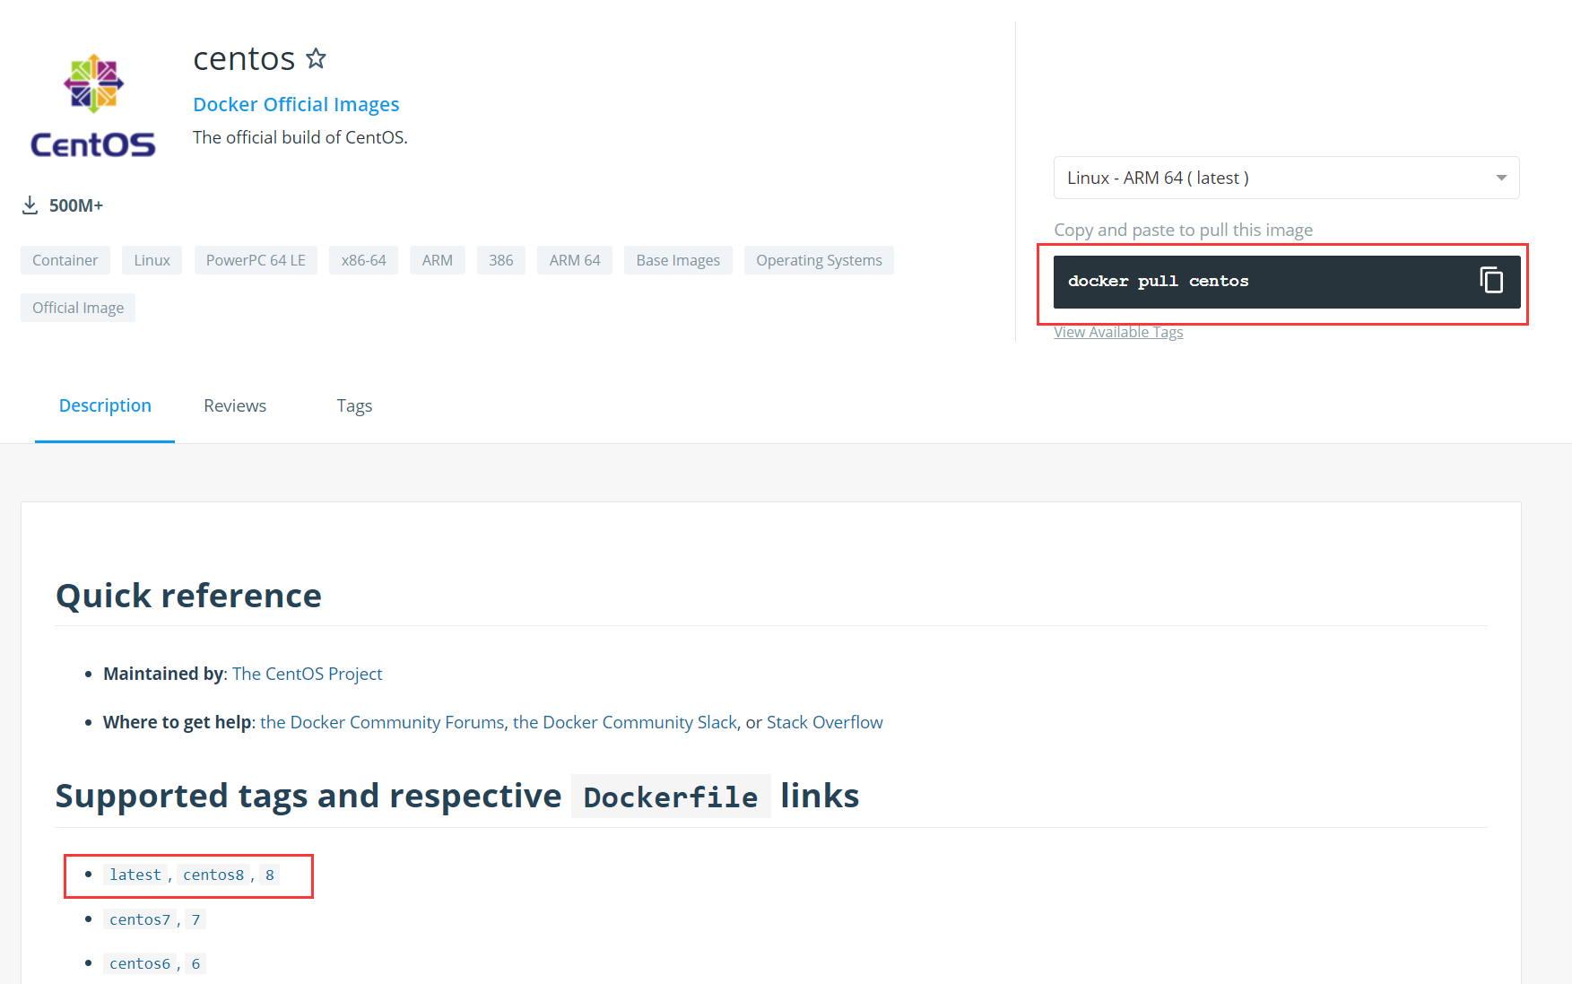Open the Docker Community Forums link

382,722
